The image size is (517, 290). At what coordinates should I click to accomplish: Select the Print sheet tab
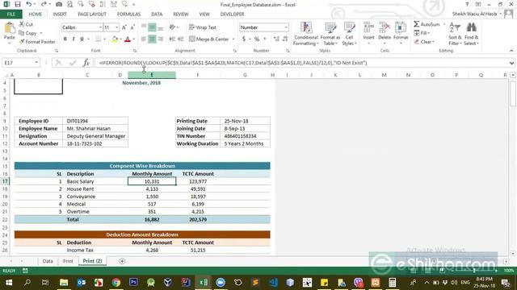coord(68,261)
